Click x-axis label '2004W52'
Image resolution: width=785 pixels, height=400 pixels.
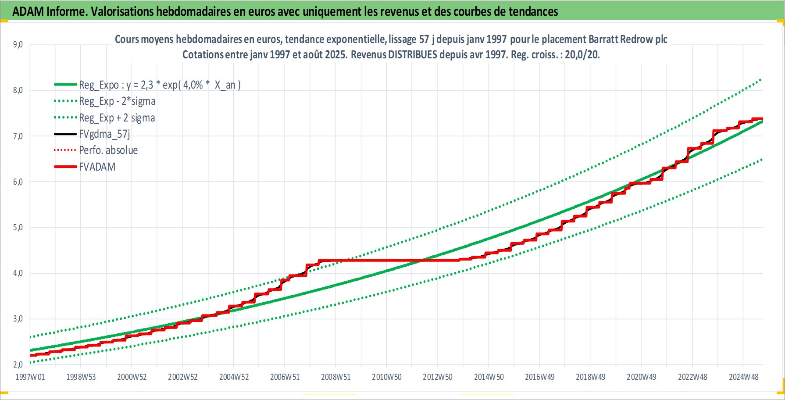[x=234, y=377]
